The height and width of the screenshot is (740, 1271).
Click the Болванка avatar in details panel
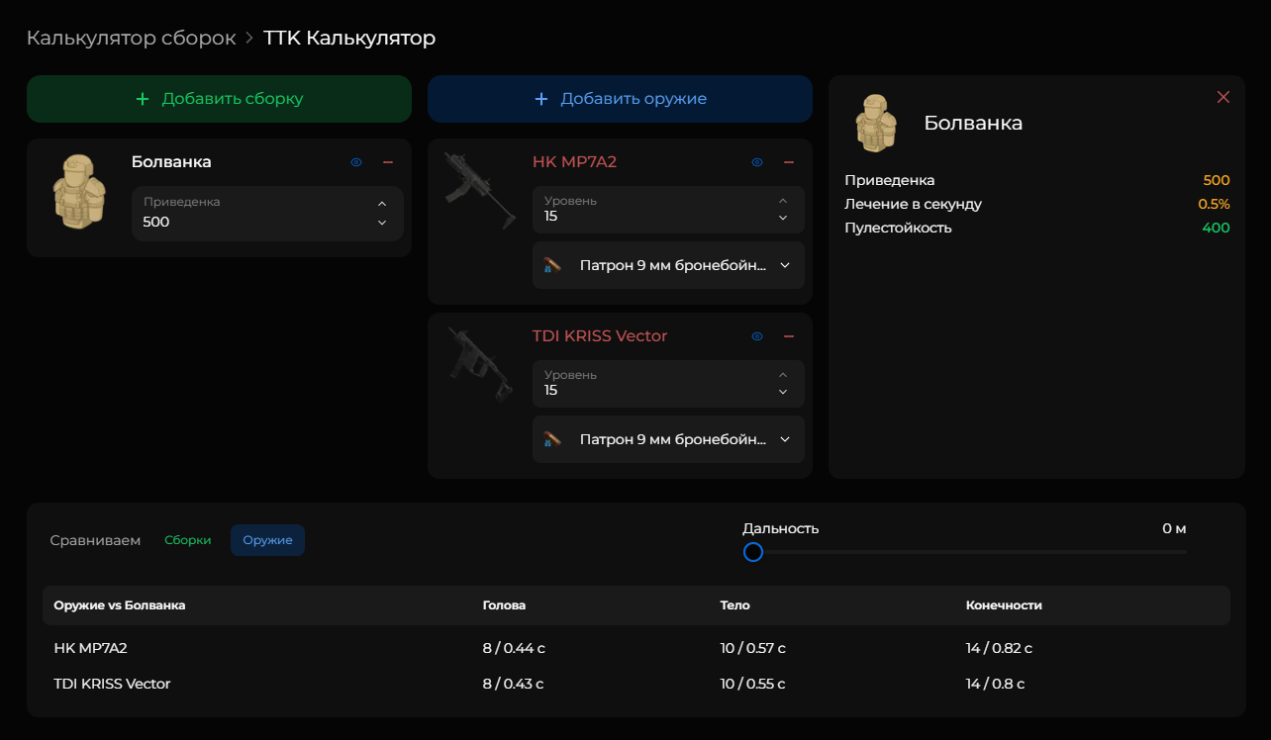[875, 124]
